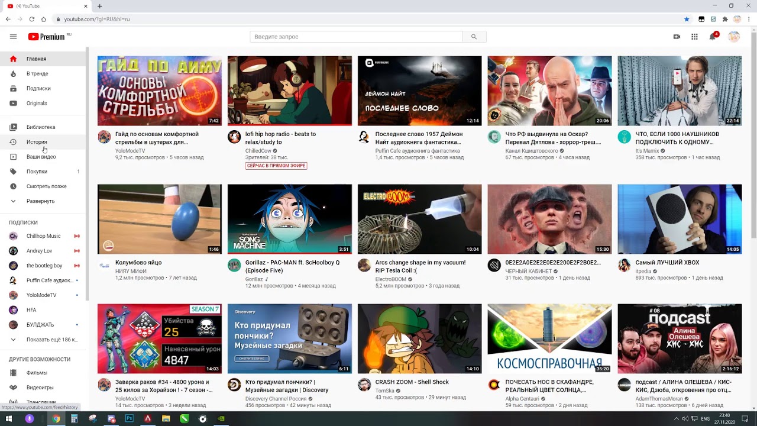Screen dimensions: 757x426
Task: Click ENG language indicator in tray
Action: tap(705, 419)
